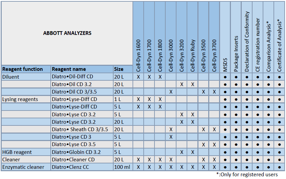Click the Cell-Dyn 1600 column header

click(139, 37)
